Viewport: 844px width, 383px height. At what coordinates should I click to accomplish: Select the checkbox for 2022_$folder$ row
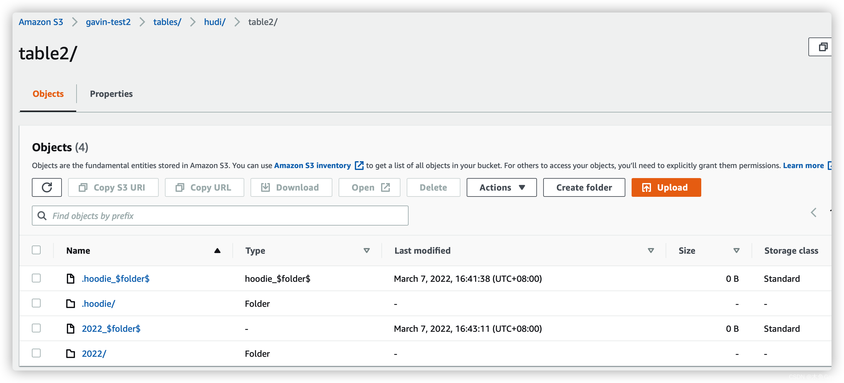pyautogui.click(x=36, y=328)
